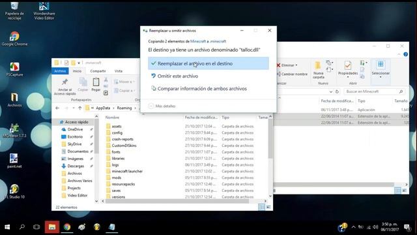Click the Buscar en Minecraft search box

[x=375, y=91]
